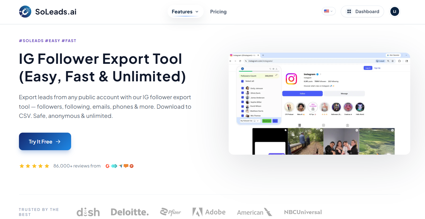Viewport: 425px width, 219px height.
Task: Select tagged posts tab icon in demo
Action: [x=347, y=125]
